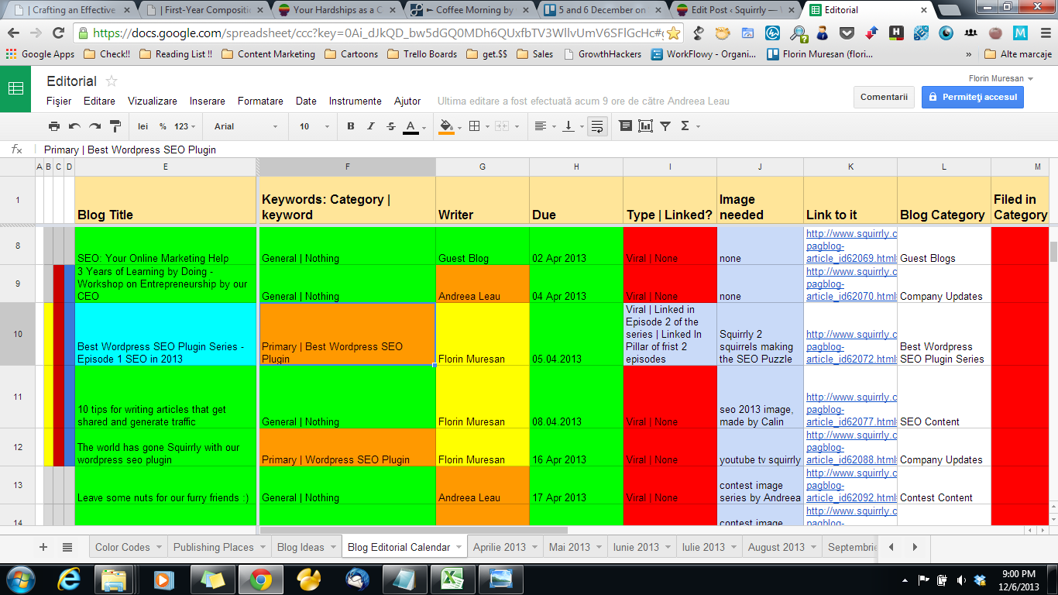Insert comment using toolbar icon

[625, 126]
